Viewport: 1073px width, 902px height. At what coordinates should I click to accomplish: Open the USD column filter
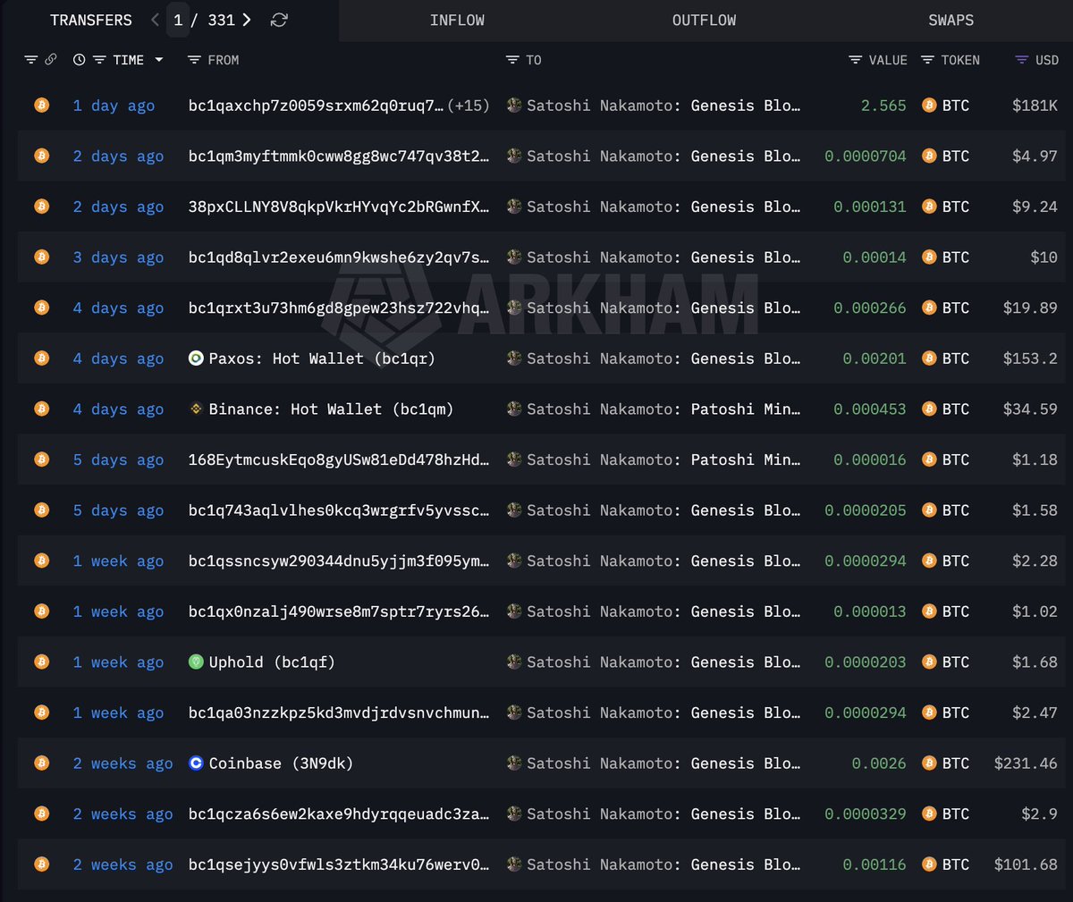click(1022, 60)
